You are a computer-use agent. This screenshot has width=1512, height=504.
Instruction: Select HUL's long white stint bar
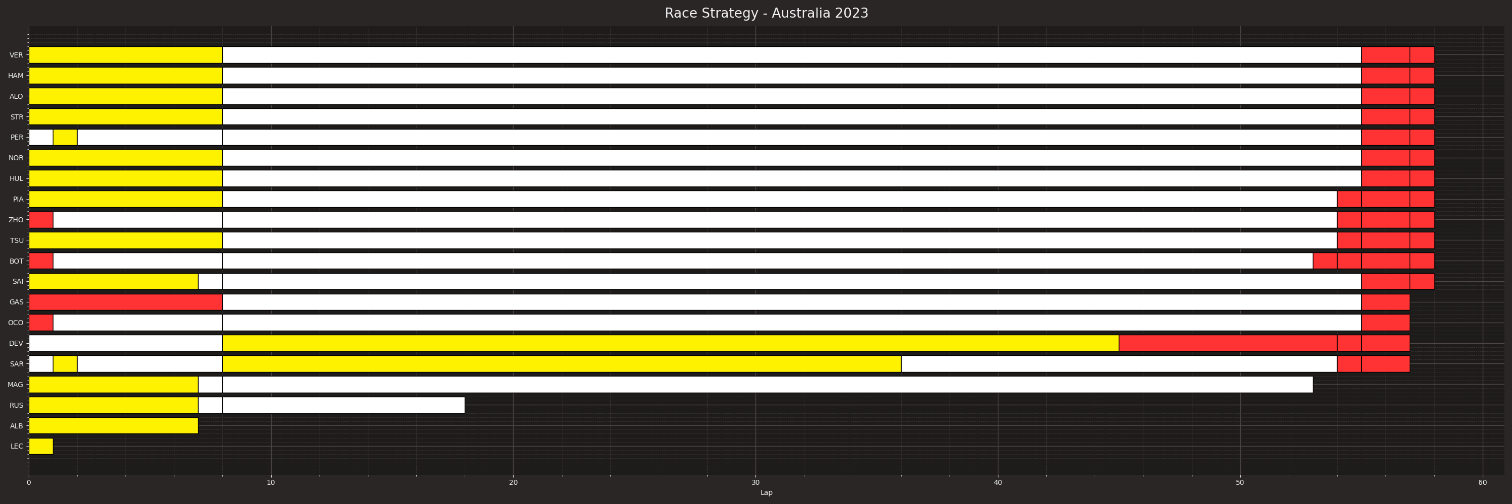(792, 178)
